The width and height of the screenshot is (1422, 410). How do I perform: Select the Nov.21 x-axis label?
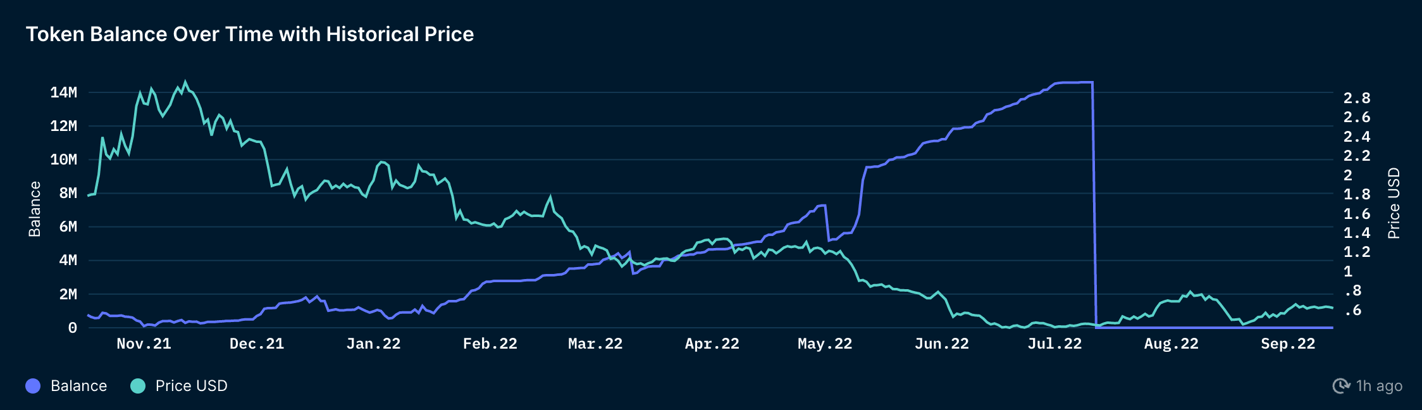[x=144, y=344]
